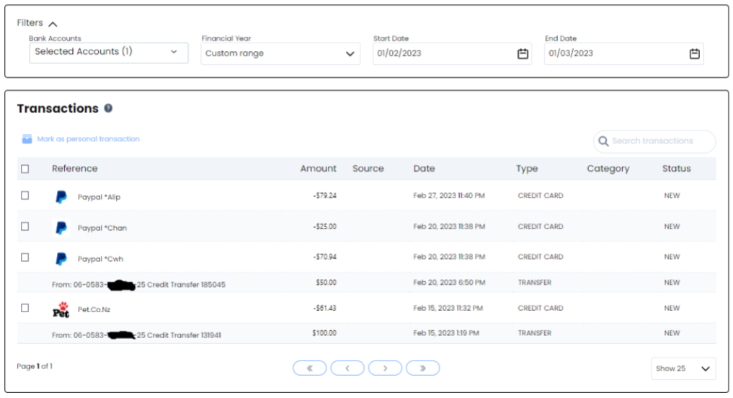Click the Pet.Co.Nz paw logo
The width and height of the screenshot is (733, 398).
tap(61, 309)
